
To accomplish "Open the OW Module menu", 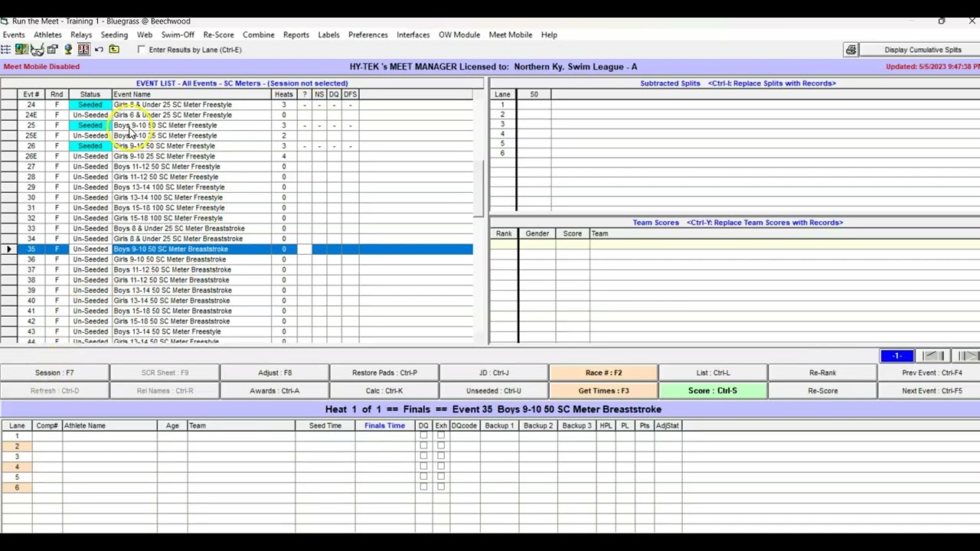I will (459, 34).
